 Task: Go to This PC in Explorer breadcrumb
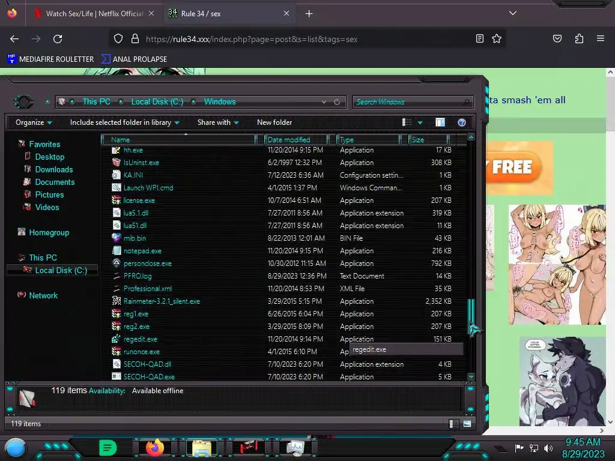tap(97, 101)
